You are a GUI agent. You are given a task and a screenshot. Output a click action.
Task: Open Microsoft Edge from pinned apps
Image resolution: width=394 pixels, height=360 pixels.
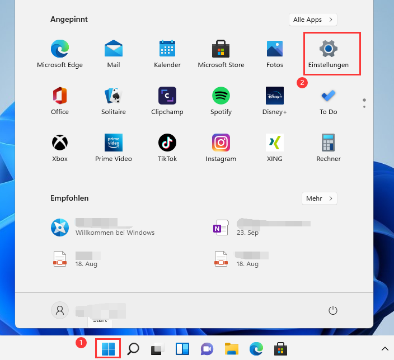point(60,54)
